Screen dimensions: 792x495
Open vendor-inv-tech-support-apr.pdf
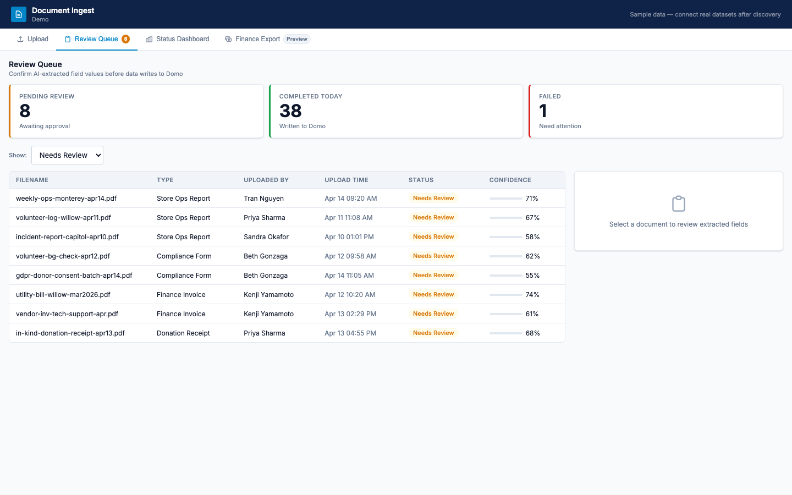[287, 313]
